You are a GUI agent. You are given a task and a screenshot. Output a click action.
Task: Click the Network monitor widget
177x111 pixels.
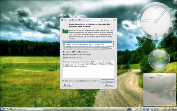[x=160, y=89]
